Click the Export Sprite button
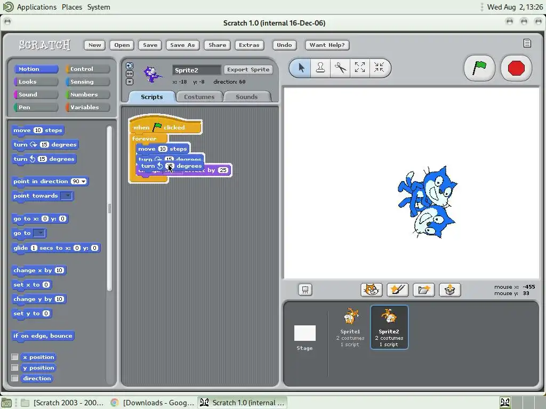Viewport: 546px width, 409px height. pos(248,70)
